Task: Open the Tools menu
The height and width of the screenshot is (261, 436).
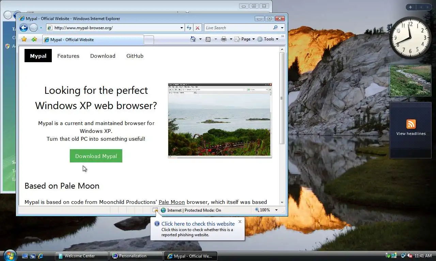Action: pyautogui.click(x=268, y=39)
